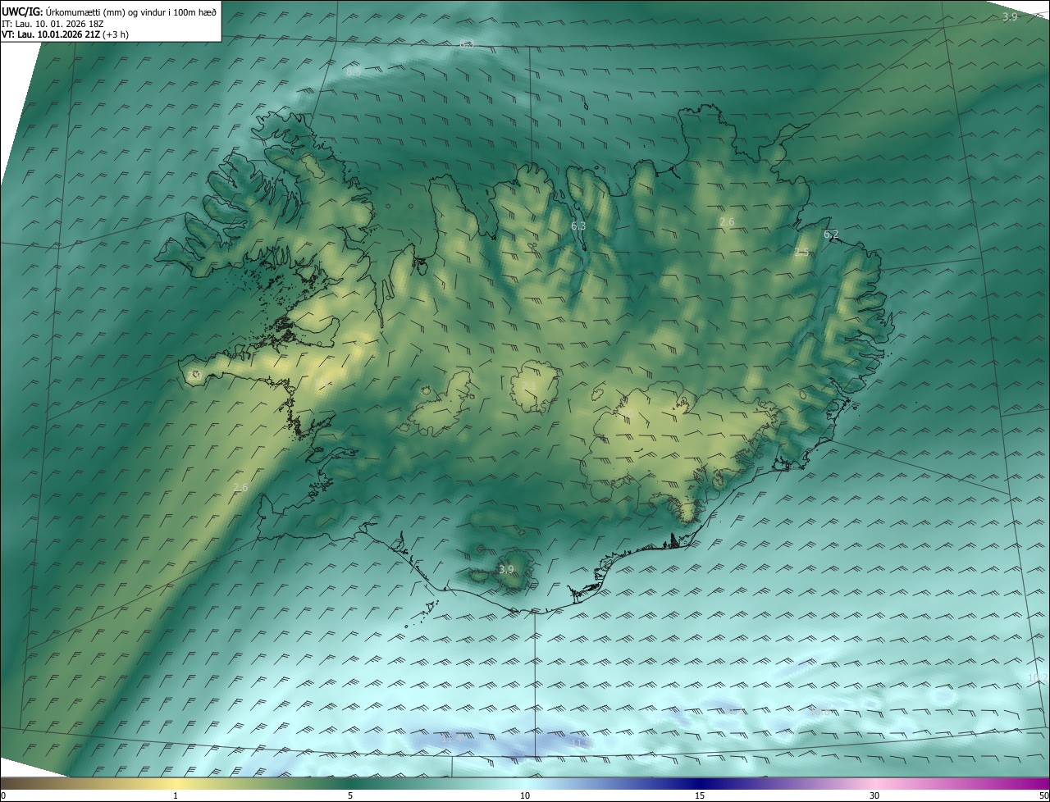Click the "50" tick label on the color scale
The width and height of the screenshot is (1050, 802).
coord(1043,796)
